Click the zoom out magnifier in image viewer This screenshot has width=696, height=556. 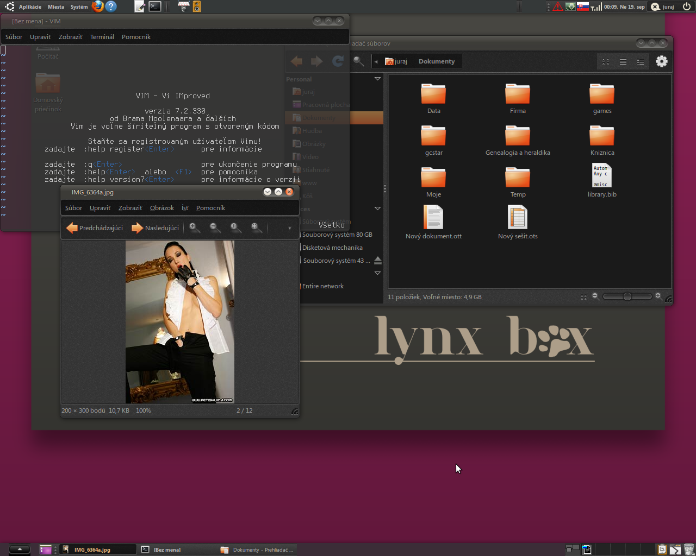pyautogui.click(x=215, y=228)
